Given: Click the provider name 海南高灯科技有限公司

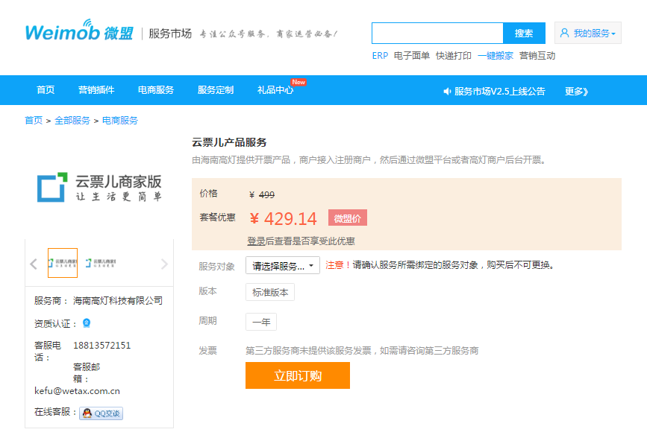Looking at the screenshot, I should (118, 301).
